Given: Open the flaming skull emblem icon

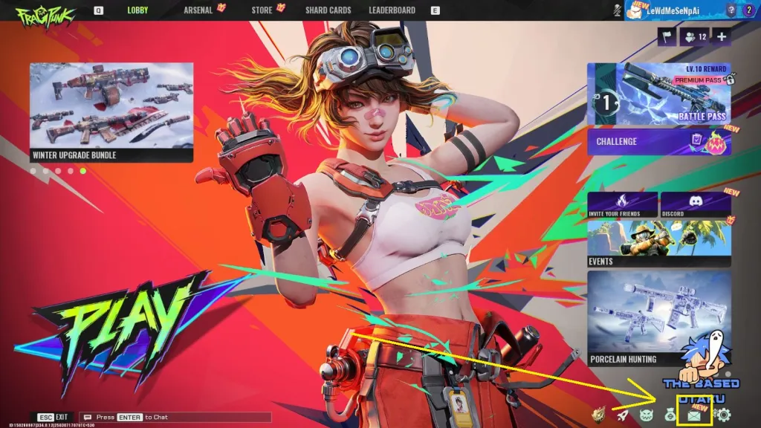Looking at the screenshot, I should [x=598, y=415].
